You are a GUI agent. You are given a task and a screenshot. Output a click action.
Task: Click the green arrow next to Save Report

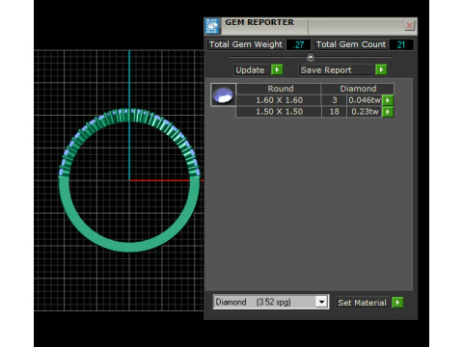click(381, 69)
